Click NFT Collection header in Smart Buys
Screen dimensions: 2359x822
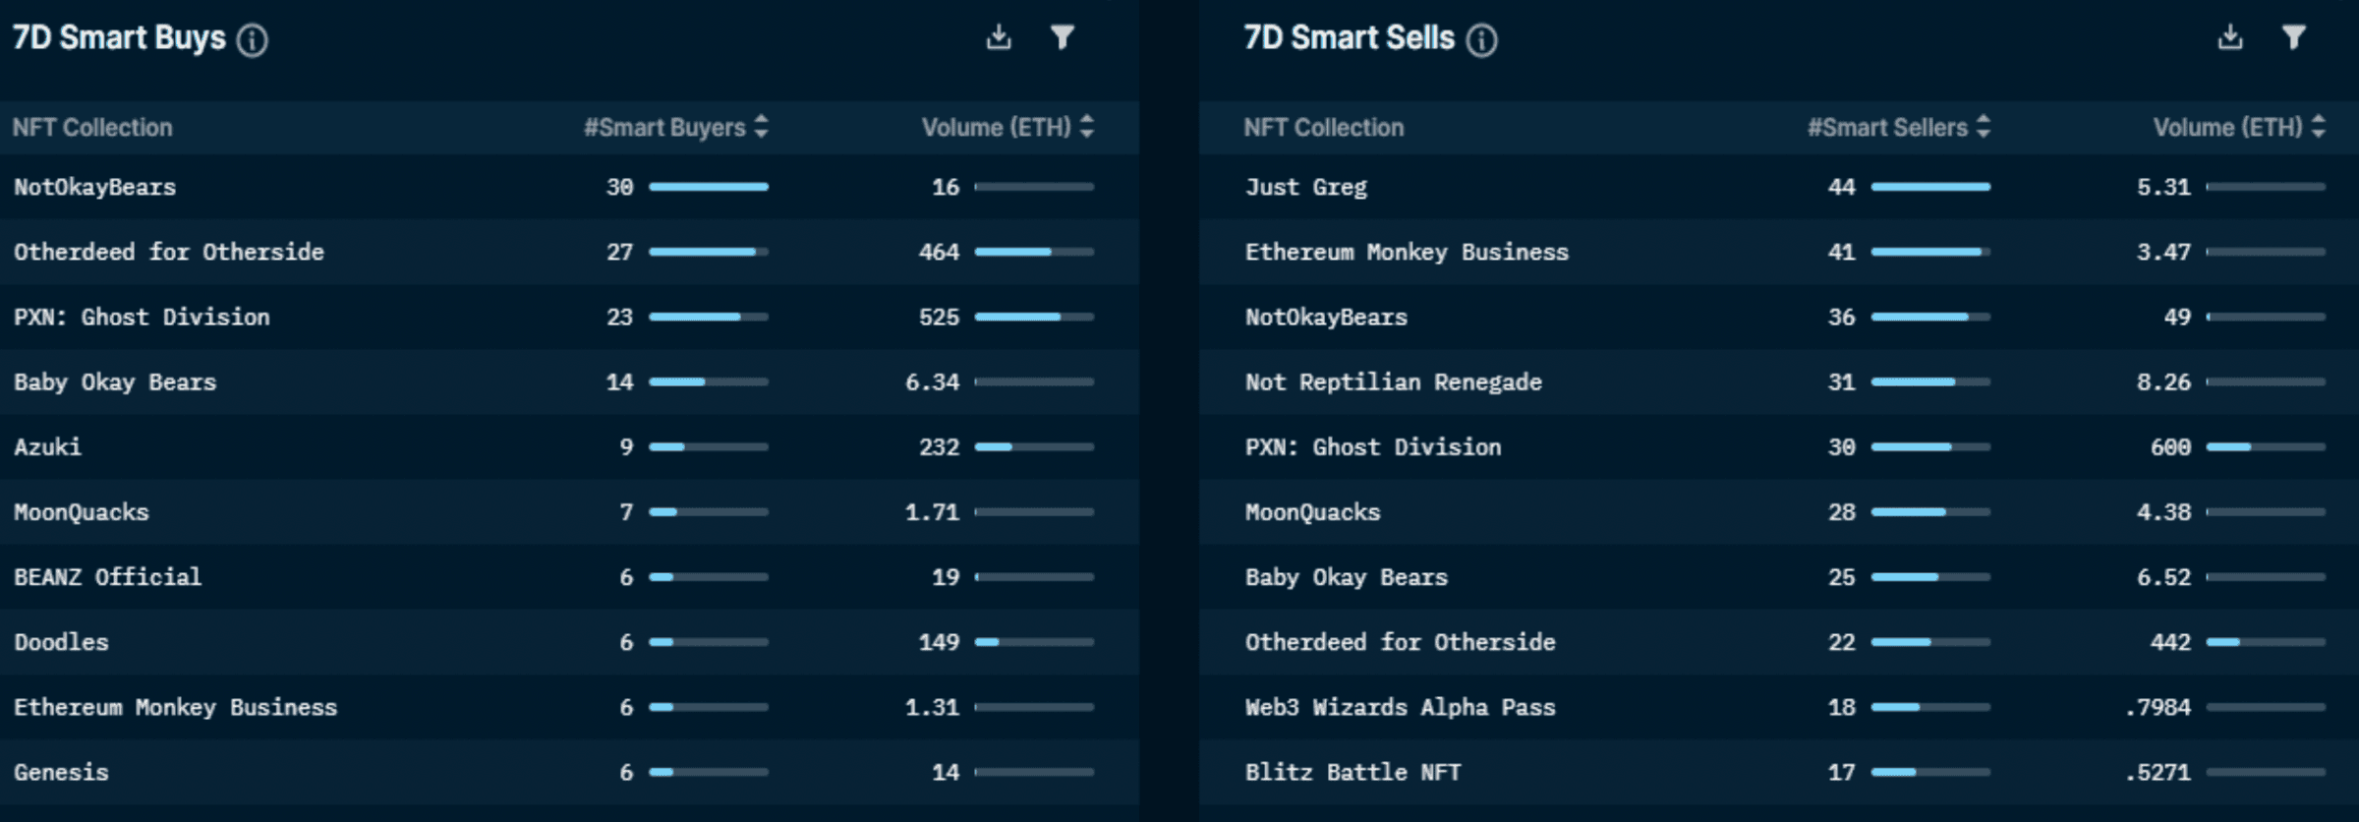(92, 127)
